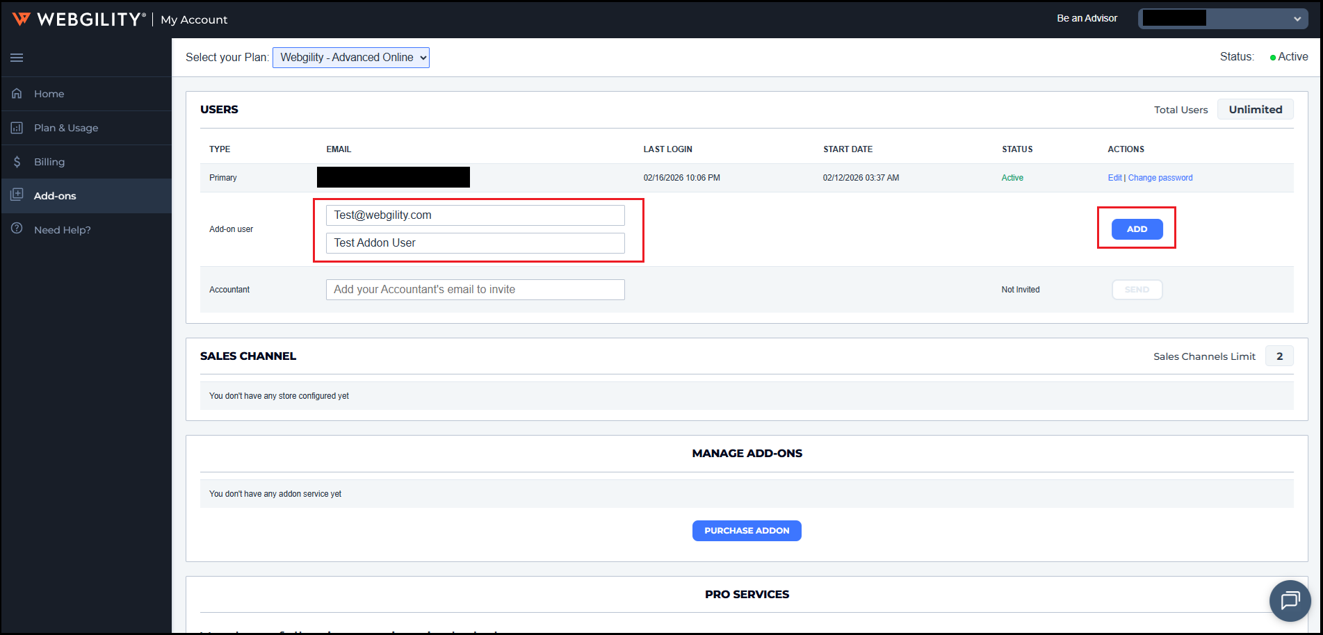The height and width of the screenshot is (635, 1323).
Task: Click the Change password link
Action: (x=1160, y=178)
